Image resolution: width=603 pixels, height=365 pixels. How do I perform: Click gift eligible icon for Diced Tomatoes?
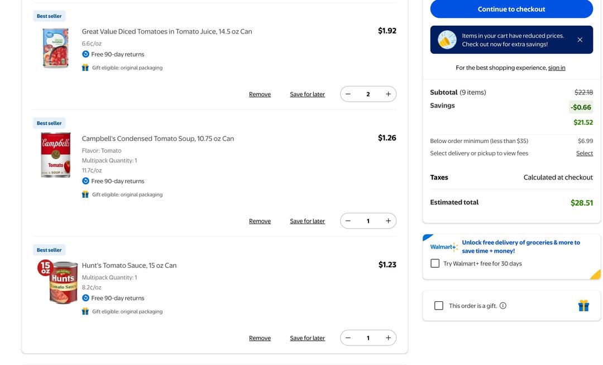85,68
